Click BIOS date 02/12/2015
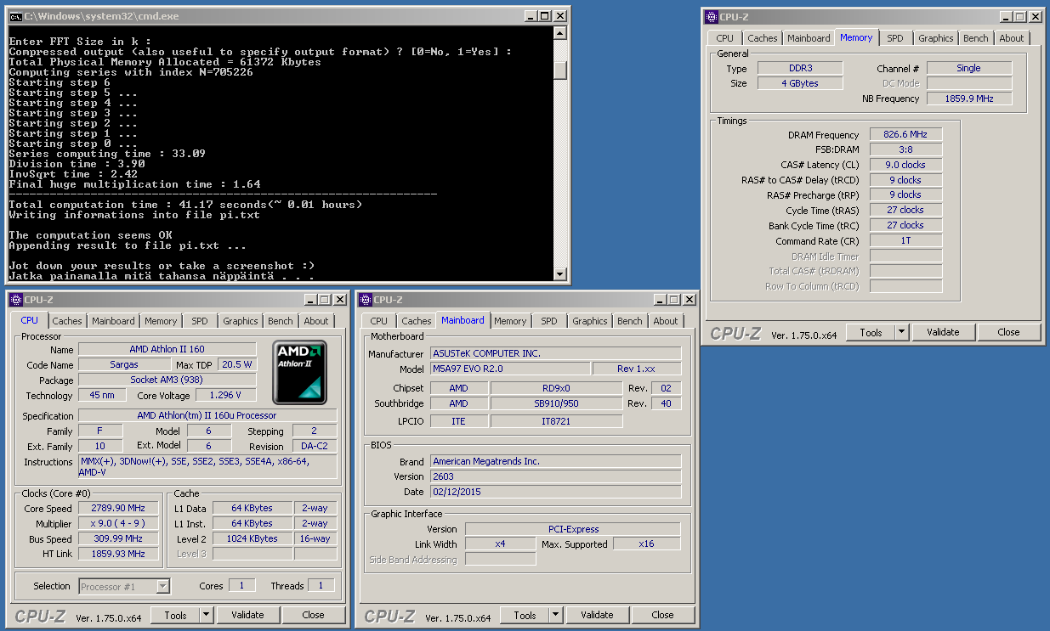Image resolution: width=1050 pixels, height=631 pixels. pos(555,492)
